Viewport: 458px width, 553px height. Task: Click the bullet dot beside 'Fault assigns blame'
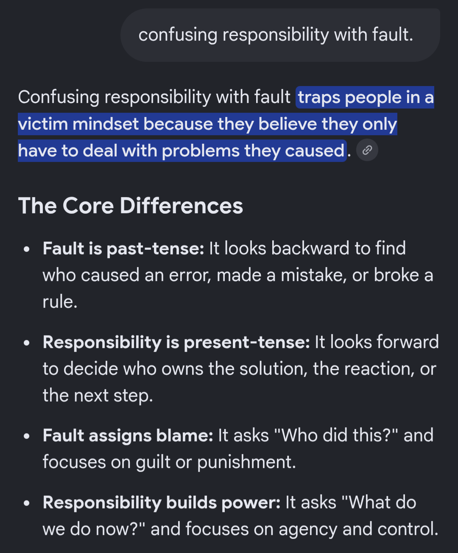pyautogui.click(x=27, y=436)
